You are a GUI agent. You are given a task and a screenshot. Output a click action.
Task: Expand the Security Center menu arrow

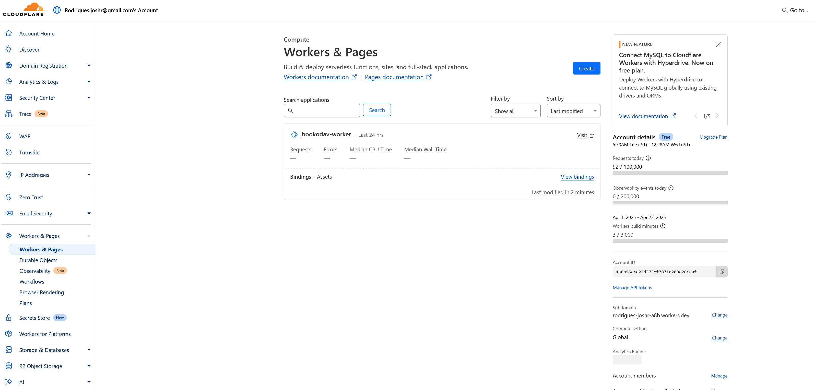point(89,98)
